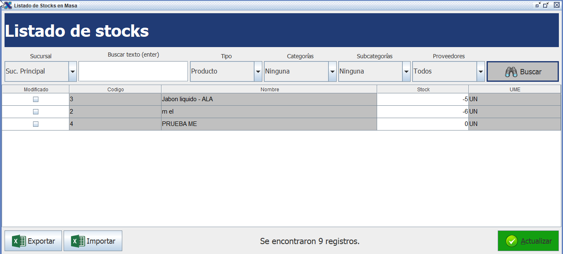Click the app logo icon in title bar
This screenshot has width=563, height=254.
tap(8, 6)
